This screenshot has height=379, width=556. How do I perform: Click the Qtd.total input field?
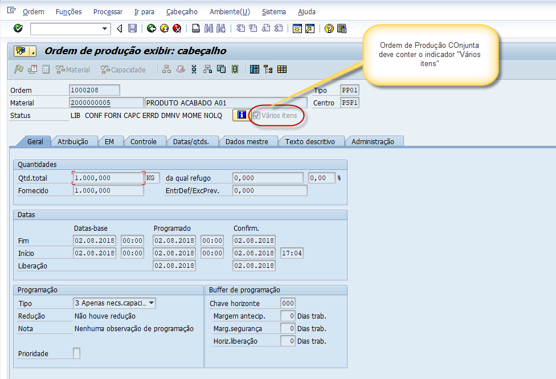pos(108,178)
